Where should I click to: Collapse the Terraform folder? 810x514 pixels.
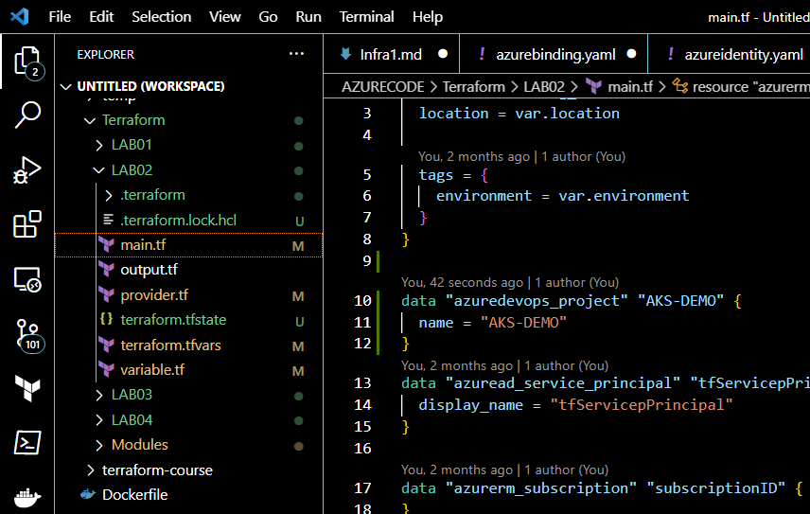pos(90,120)
